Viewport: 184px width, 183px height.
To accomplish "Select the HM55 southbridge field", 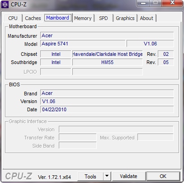I will pos(108,62).
